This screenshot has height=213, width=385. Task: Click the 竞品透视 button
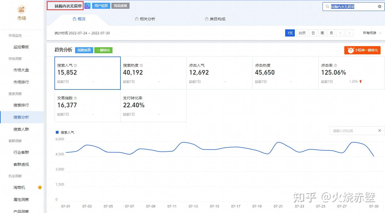[x=120, y=5]
